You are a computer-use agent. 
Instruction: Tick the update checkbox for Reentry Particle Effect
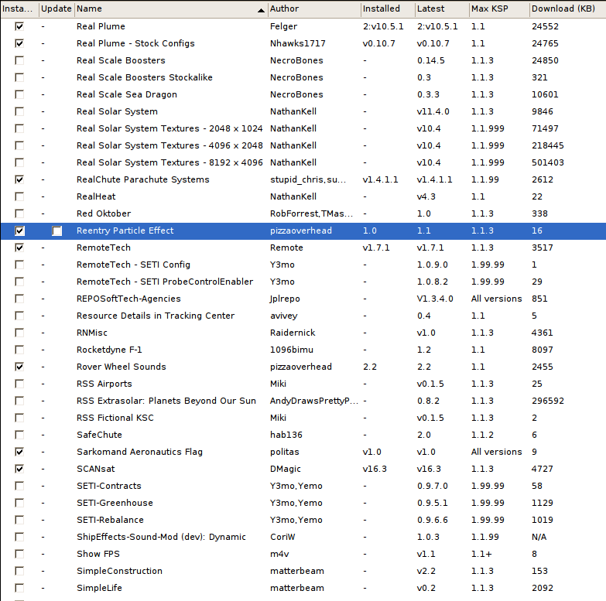point(56,230)
